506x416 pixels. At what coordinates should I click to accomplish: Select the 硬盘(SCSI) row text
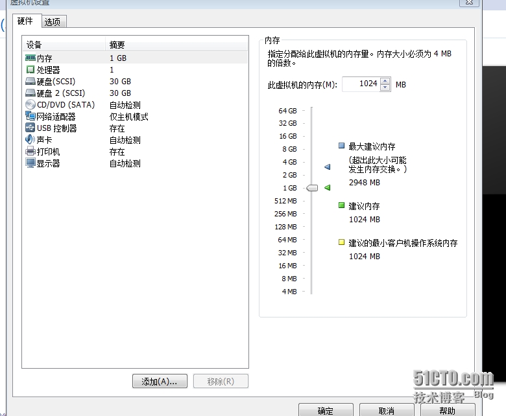coord(56,82)
